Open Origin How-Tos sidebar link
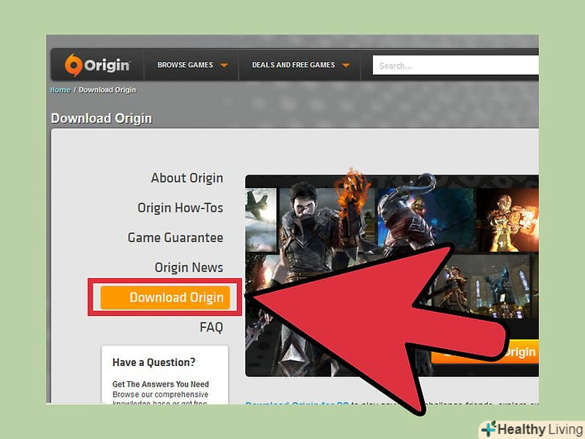The image size is (585, 439). tap(180, 208)
